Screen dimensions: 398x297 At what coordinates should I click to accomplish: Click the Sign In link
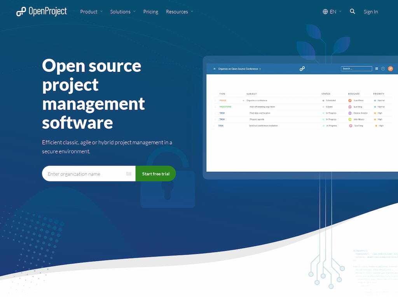pos(370,12)
